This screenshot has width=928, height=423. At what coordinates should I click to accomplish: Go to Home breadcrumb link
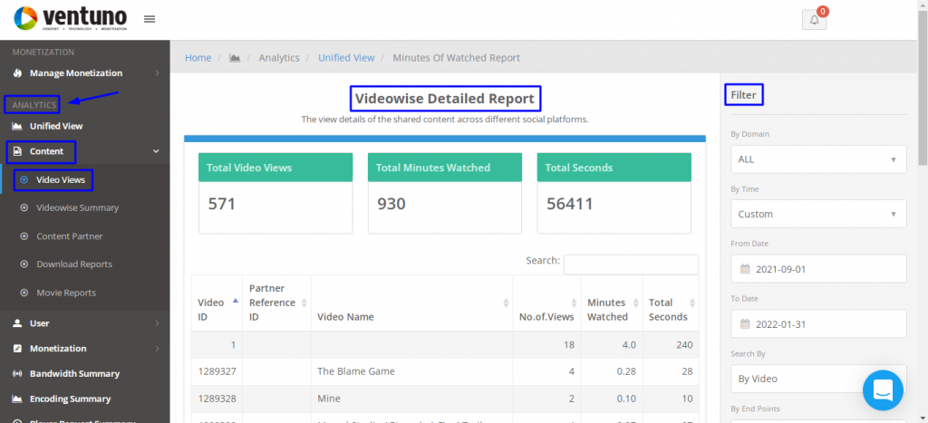click(198, 58)
